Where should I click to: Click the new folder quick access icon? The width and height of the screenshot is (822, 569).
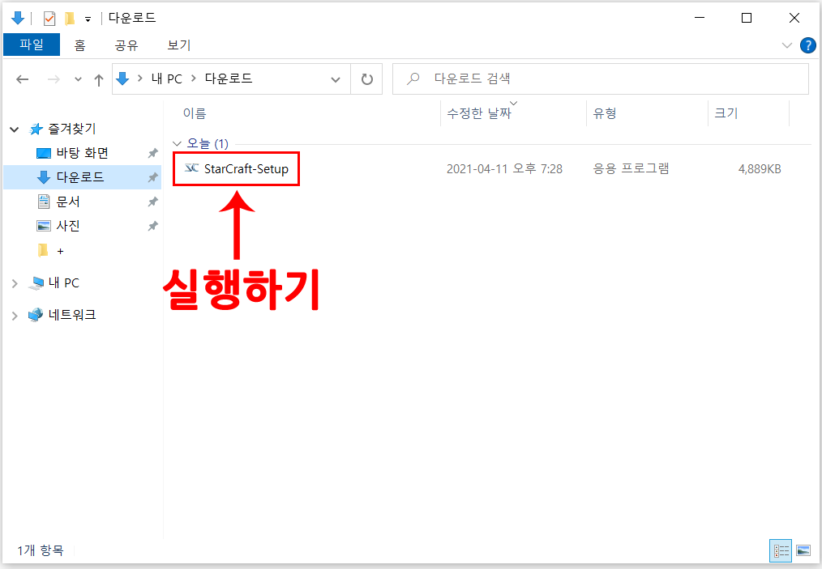[x=70, y=19]
